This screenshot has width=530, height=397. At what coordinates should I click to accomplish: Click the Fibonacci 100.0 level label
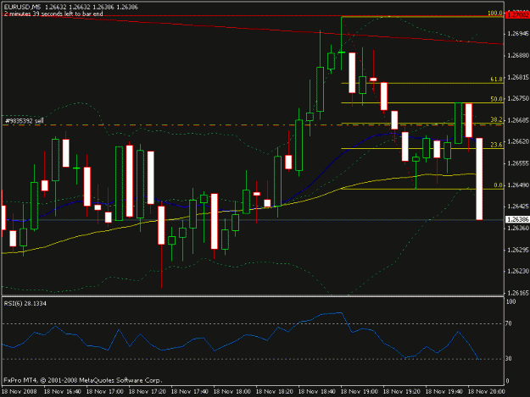click(x=495, y=14)
